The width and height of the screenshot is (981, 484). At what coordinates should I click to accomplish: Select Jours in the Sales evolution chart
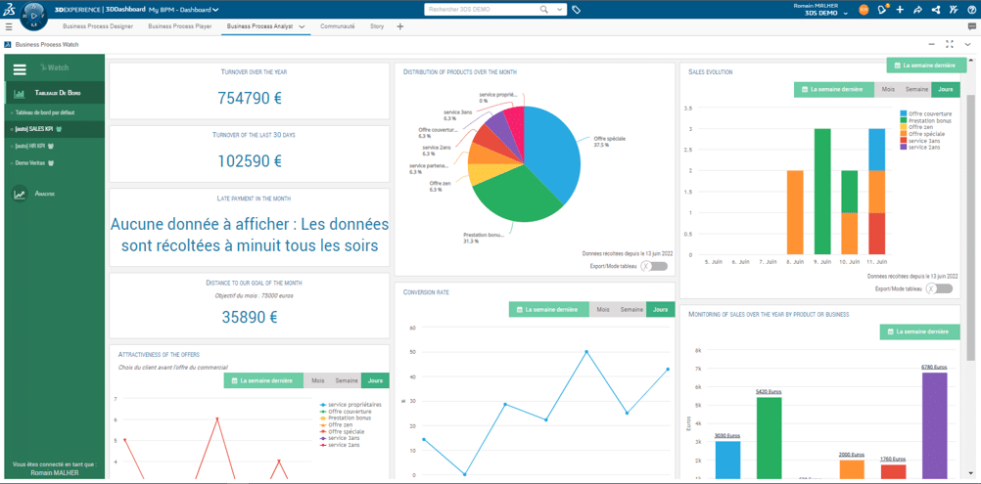[946, 90]
